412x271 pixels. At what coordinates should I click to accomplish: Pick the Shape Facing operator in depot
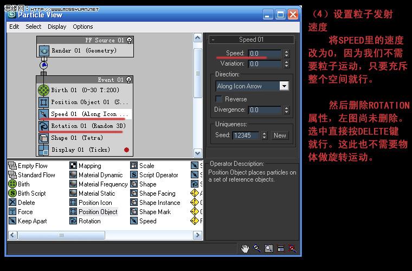153,193
